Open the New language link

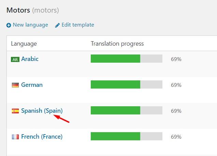30,25
